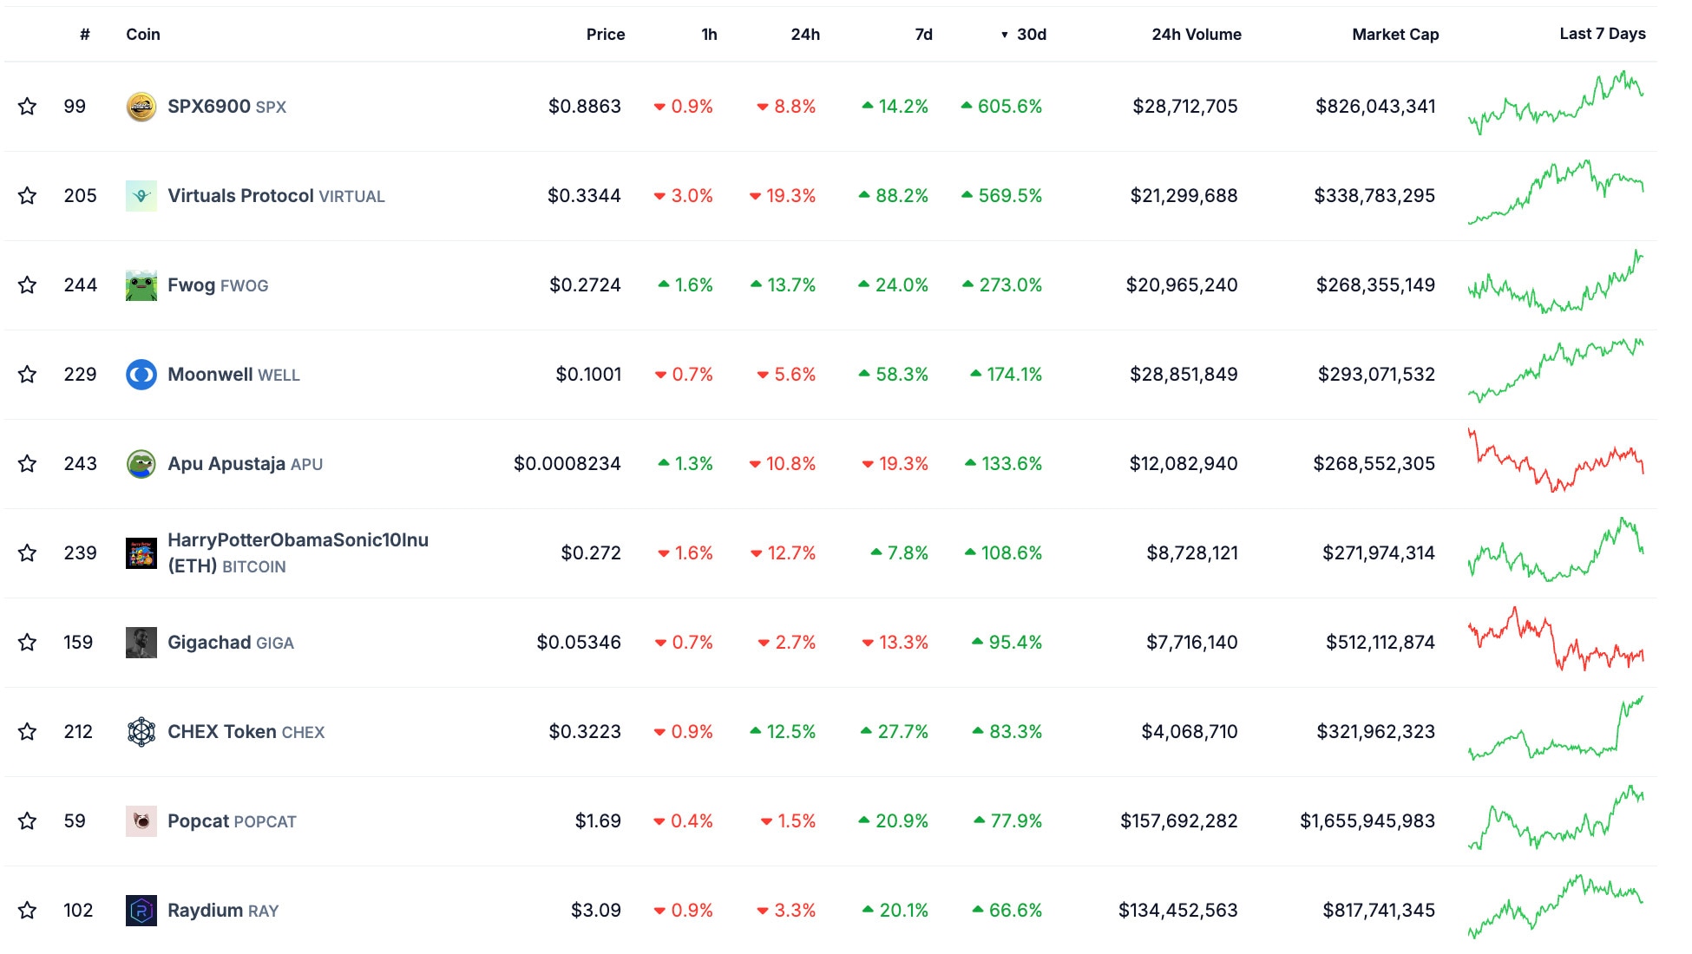1692x954 pixels.
Task: Click rank number 244
Action: [81, 285]
